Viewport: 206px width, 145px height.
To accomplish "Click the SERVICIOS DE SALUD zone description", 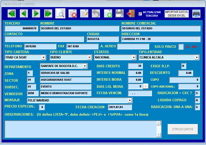I will point(65,73).
